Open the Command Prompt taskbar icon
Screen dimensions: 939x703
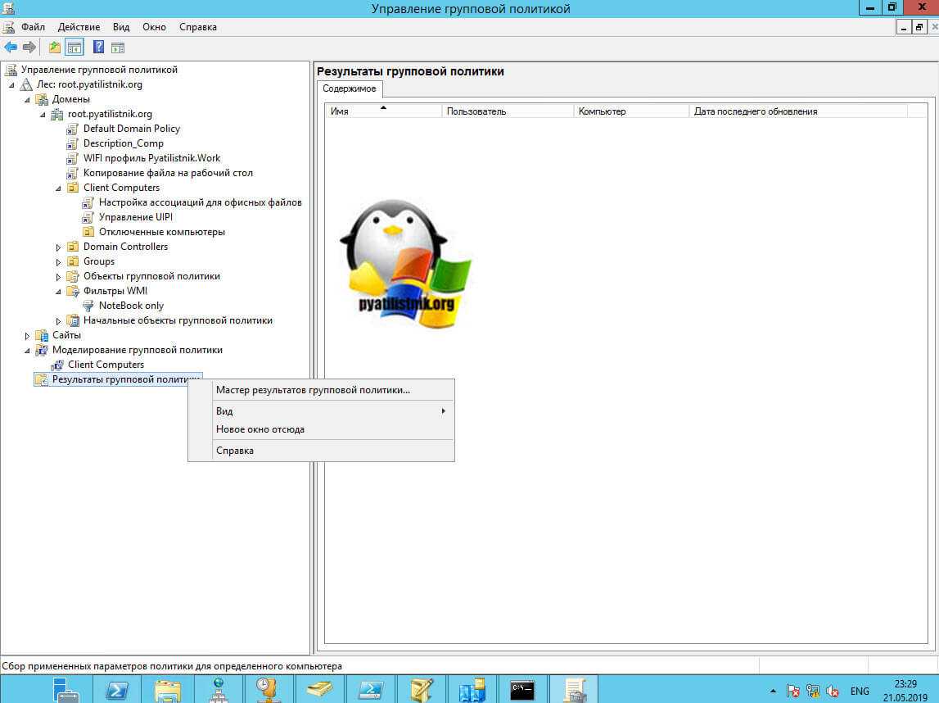[x=522, y=689]
